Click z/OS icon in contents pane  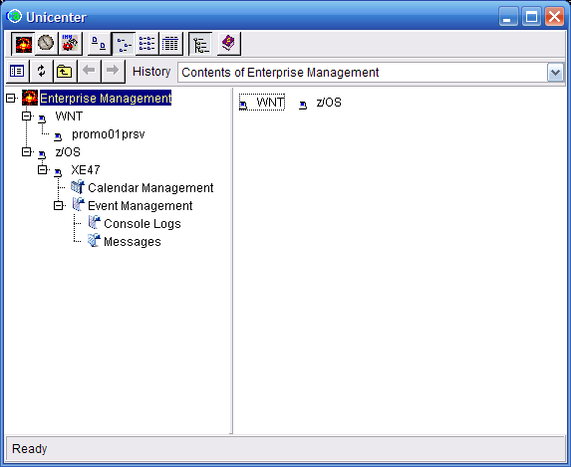click(x=303, y=106)
